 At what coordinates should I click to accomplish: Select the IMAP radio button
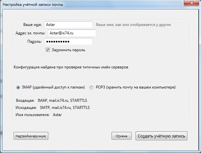tap(18, 87)
